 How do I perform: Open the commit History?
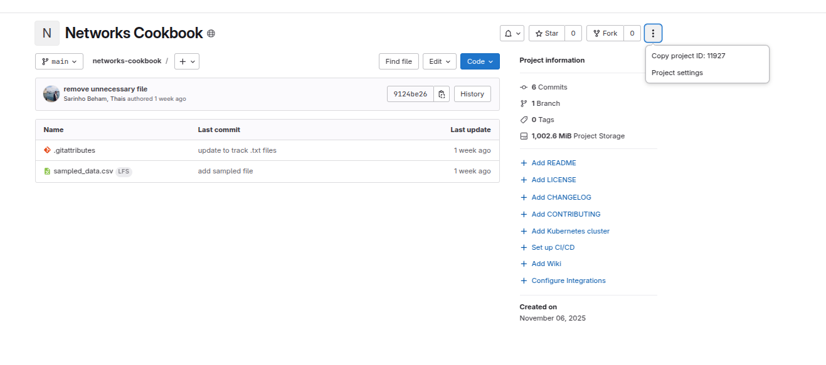(x=472, y=94)
